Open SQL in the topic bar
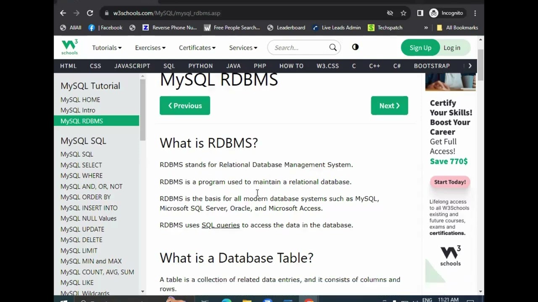The image size is (538, 302). (169, 66)
